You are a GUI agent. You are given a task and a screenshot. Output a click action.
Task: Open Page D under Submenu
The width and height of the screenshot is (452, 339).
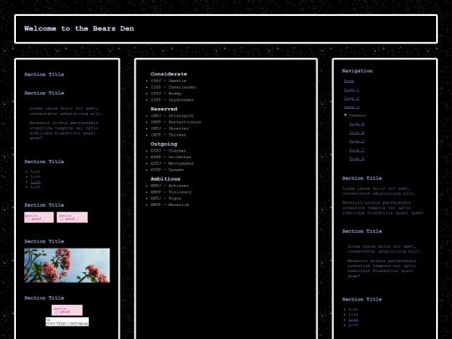click(357, 150)
